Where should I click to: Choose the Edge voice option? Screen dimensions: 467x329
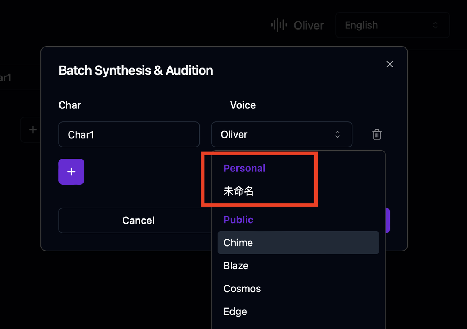pos(235,311)
